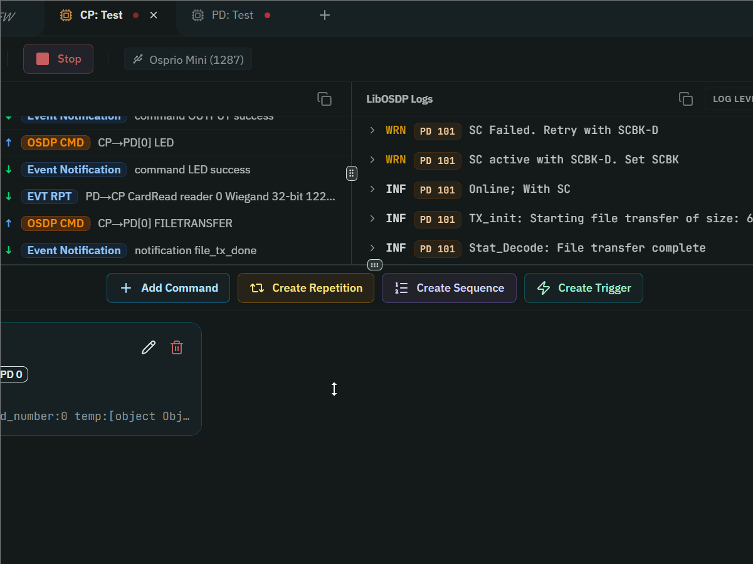Click the command card's 'temp:[object Obj…' text
Image resolution: width=753 pixels, height=564 pixels.
click(x=132, y=416)
